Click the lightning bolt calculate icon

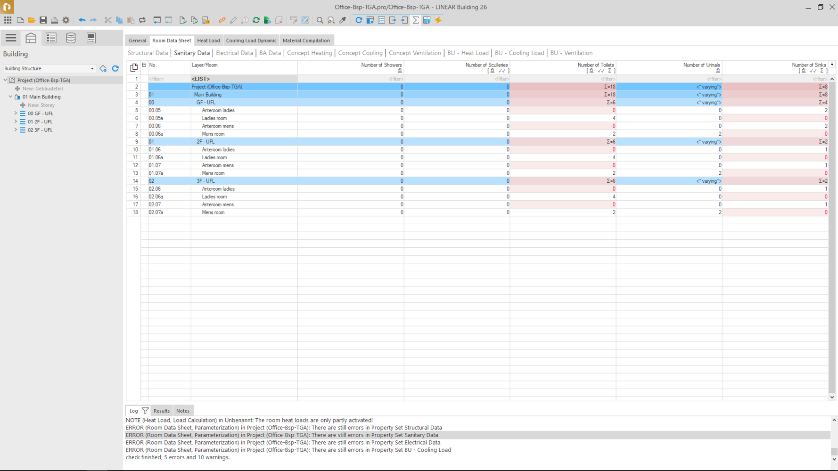[438, 20]
